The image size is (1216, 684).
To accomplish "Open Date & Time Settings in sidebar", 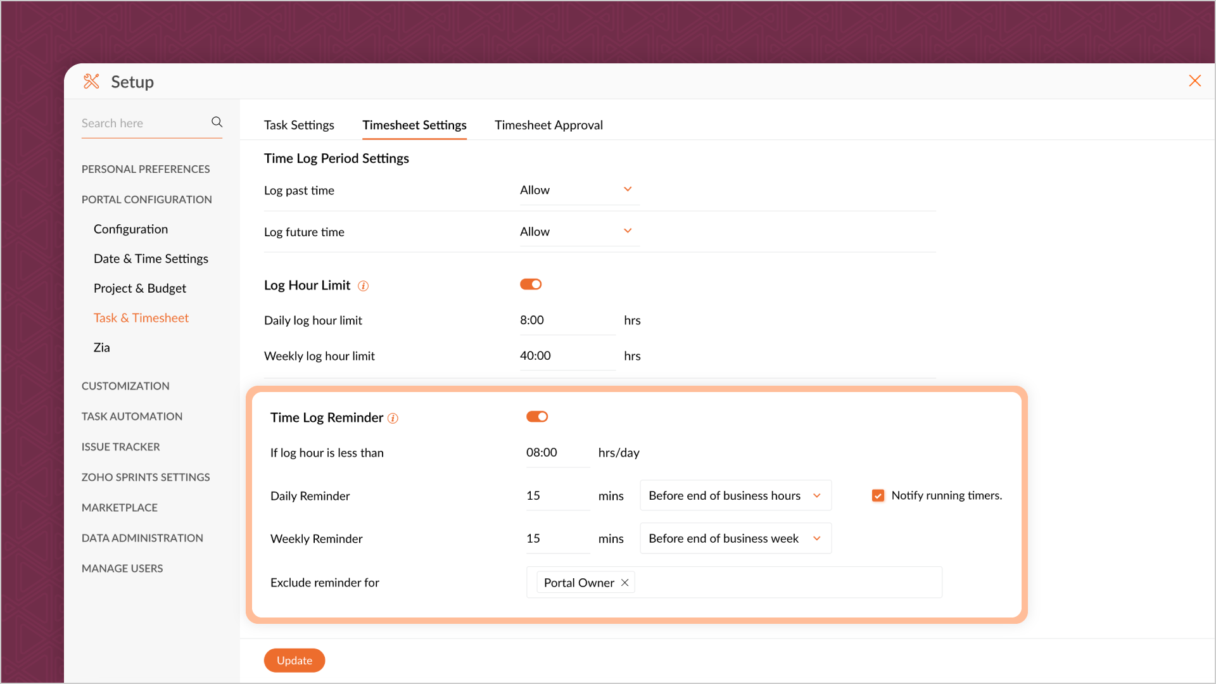I will [151, 258].
